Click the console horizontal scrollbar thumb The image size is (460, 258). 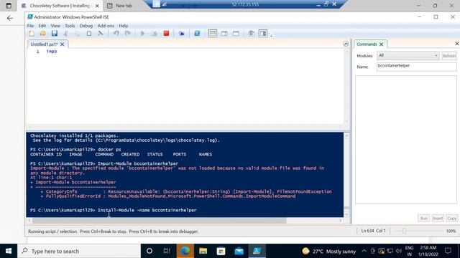(159, 220)
